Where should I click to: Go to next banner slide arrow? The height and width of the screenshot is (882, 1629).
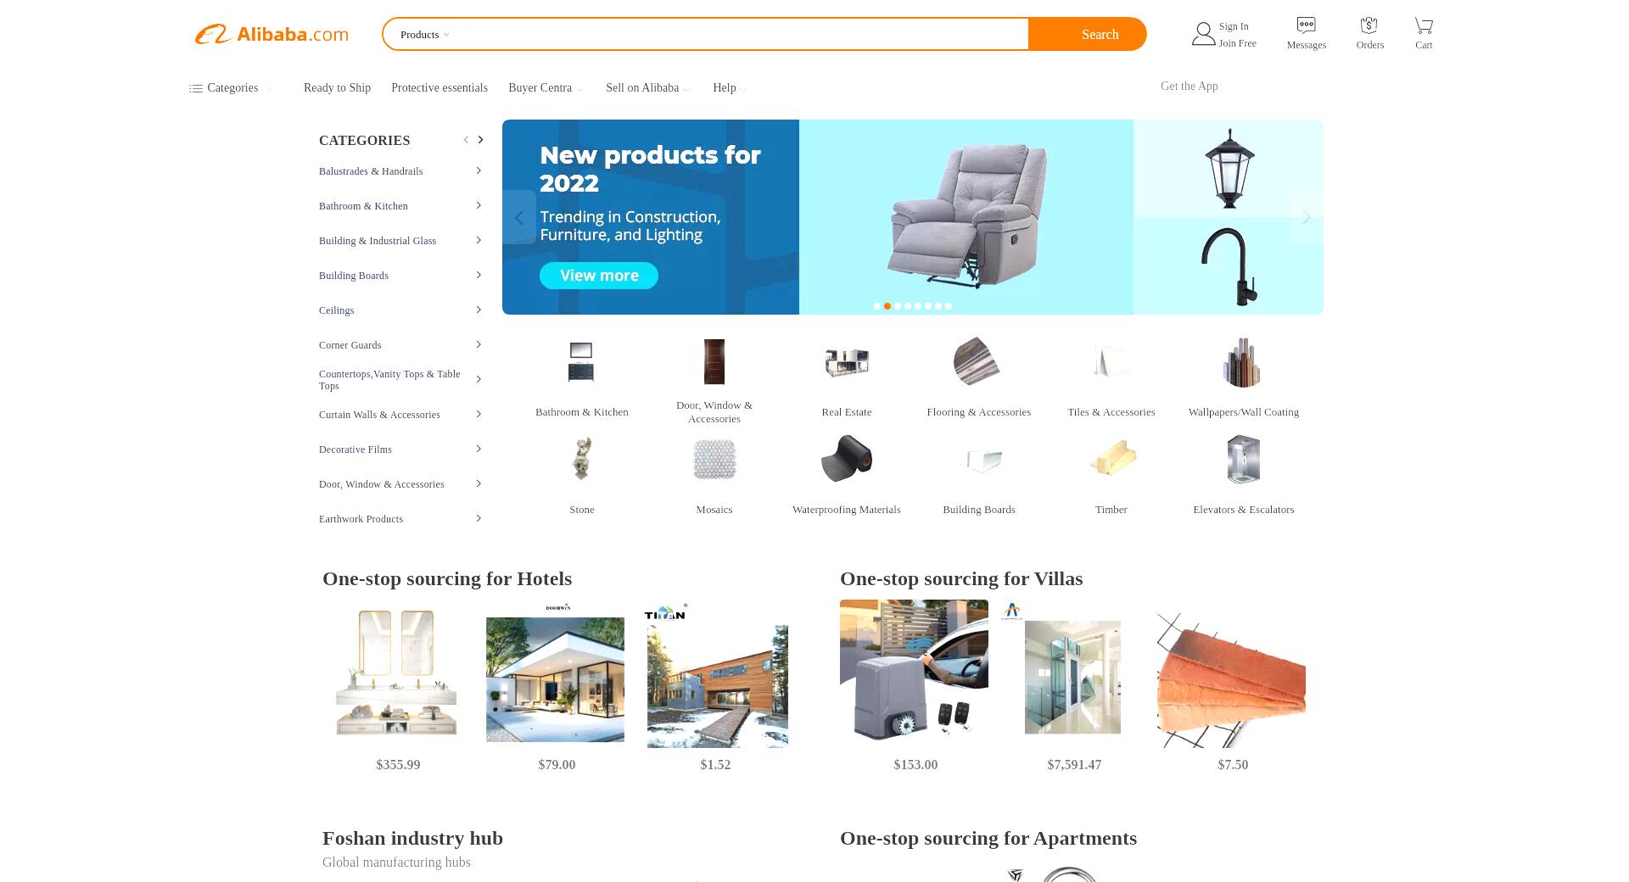pyautogui.click(x=1307, y=218)
